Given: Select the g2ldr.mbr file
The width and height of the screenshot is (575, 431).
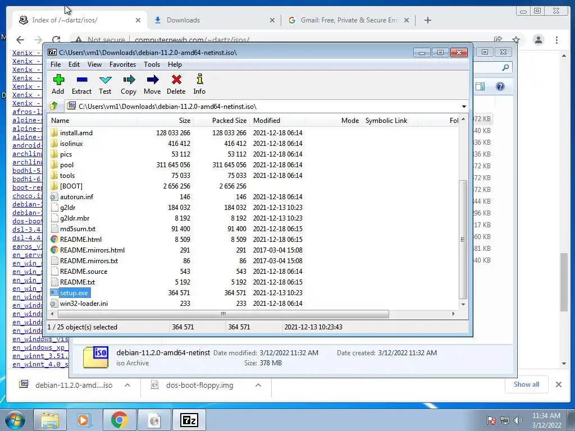Looking at the screenshot, I should (x=75, y=218).
